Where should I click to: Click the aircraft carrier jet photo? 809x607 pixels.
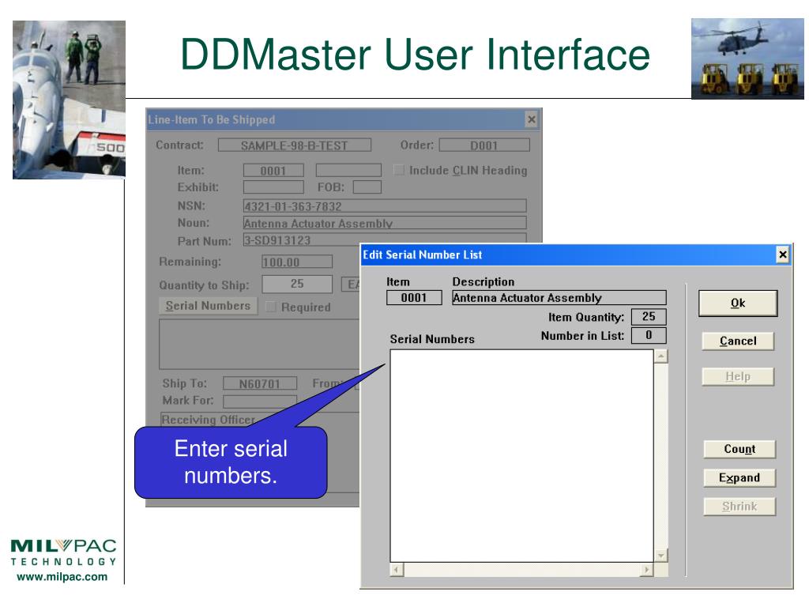(x=70, y=100)
